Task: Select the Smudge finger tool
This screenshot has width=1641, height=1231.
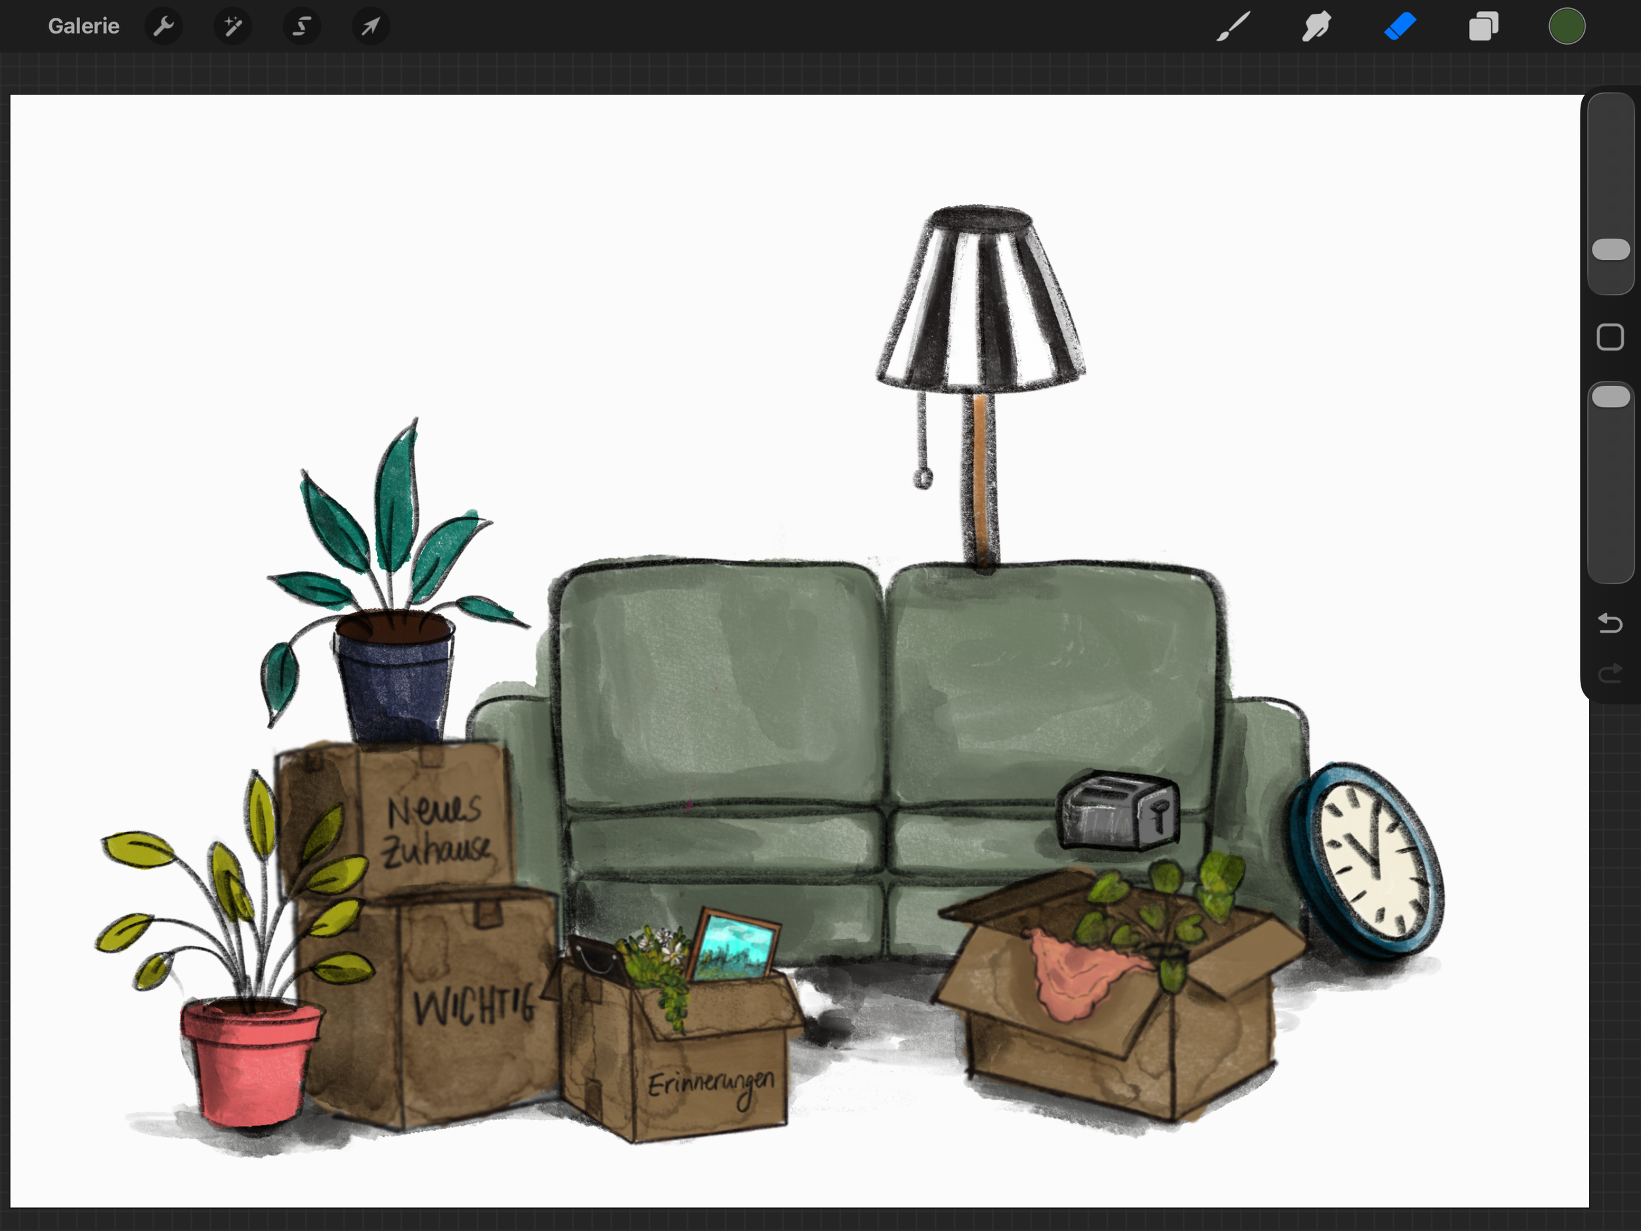Action: (x=1316, y=26)
